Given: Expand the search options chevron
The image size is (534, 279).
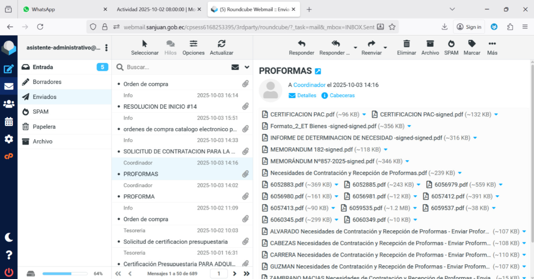Looking at the screenshot, I should point(247,67).
